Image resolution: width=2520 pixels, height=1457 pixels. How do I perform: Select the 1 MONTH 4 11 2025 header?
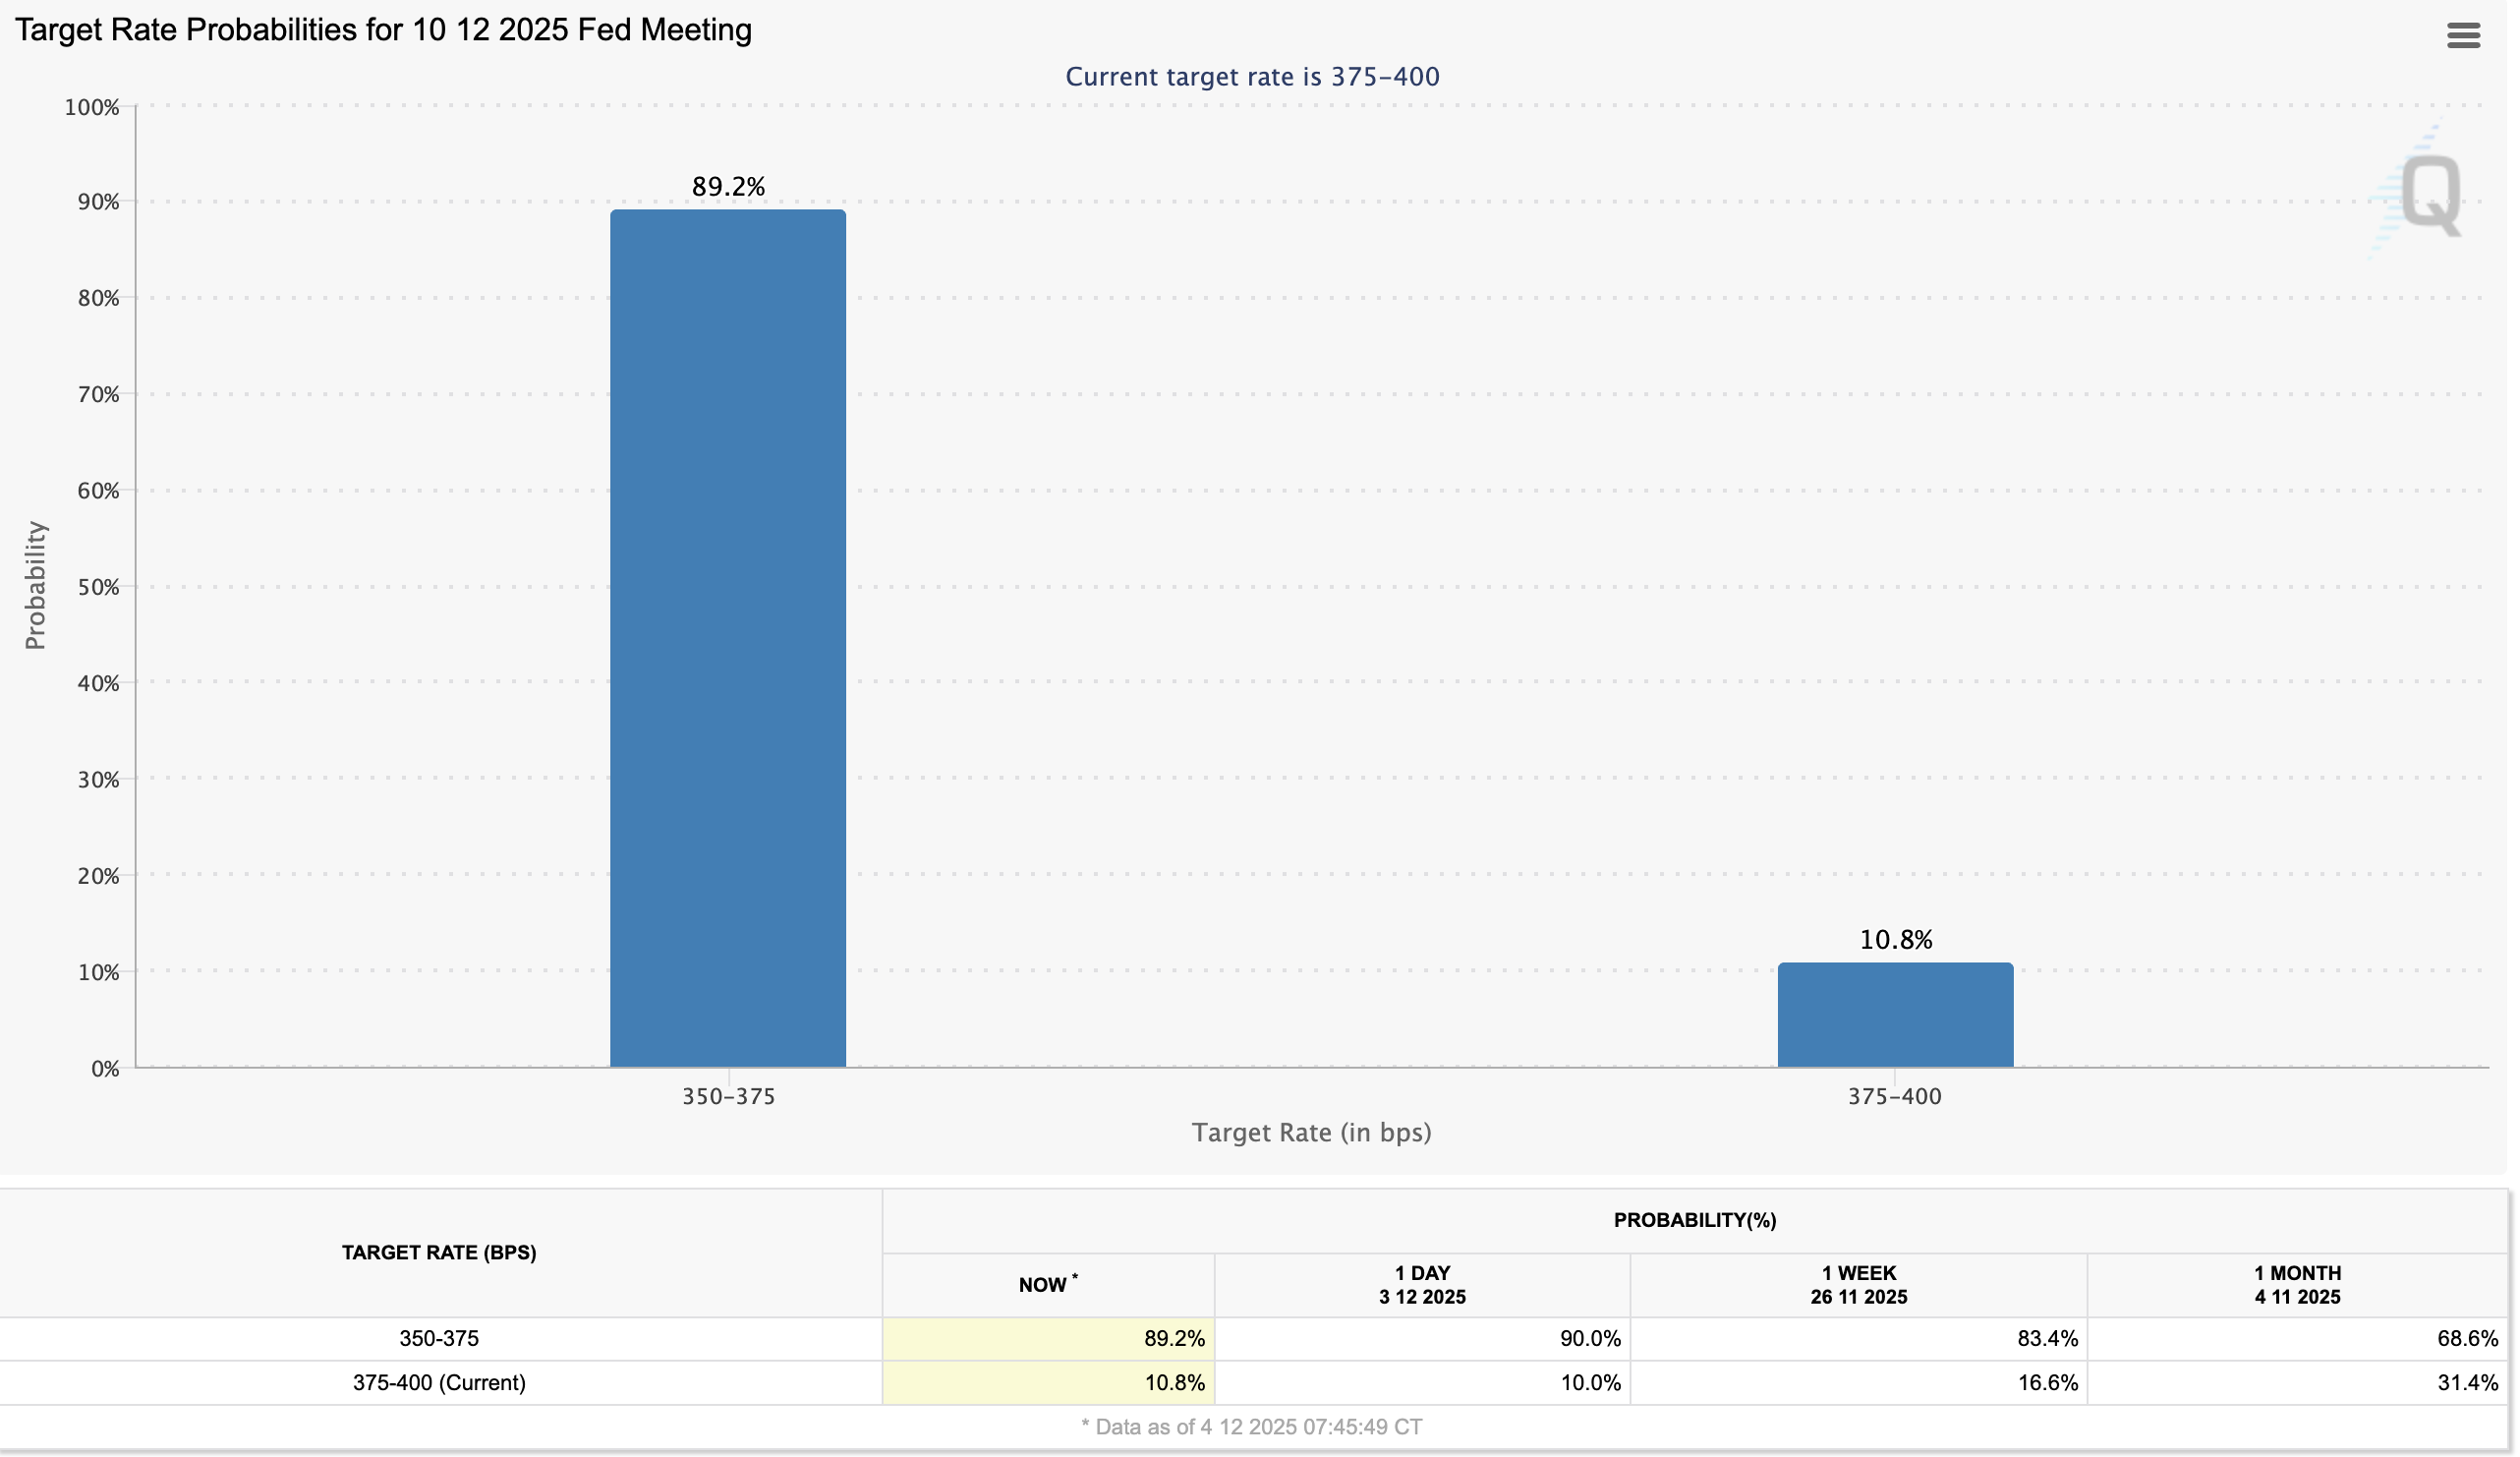coord(2296,1285)
